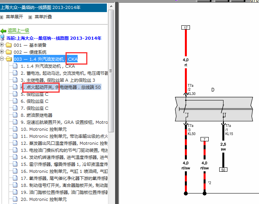Open page 19. 油门踏板位置传感器
Image resolution: width=259 pixels, height=204 pixels.
pos(64,192)
